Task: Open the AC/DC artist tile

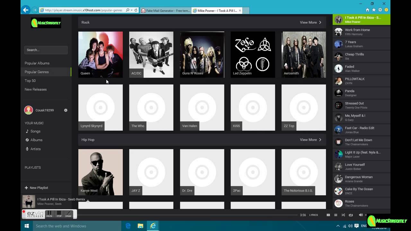Action: [151, 55]
